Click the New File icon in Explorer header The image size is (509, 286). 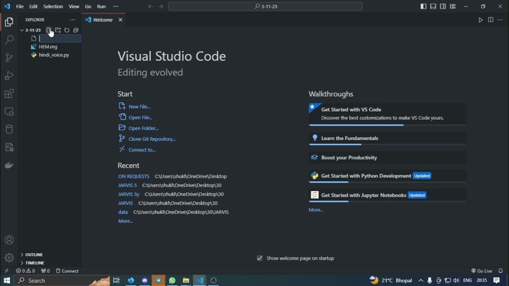(x=49, y=30)
